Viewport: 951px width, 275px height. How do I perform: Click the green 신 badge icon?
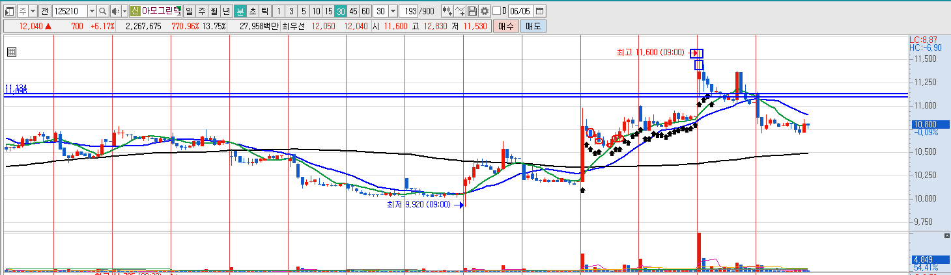point(135,11)
